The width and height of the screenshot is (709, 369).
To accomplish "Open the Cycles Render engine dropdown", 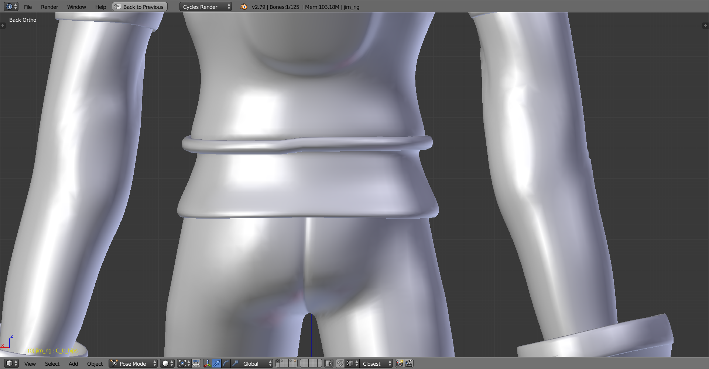I will click(206, 7).
